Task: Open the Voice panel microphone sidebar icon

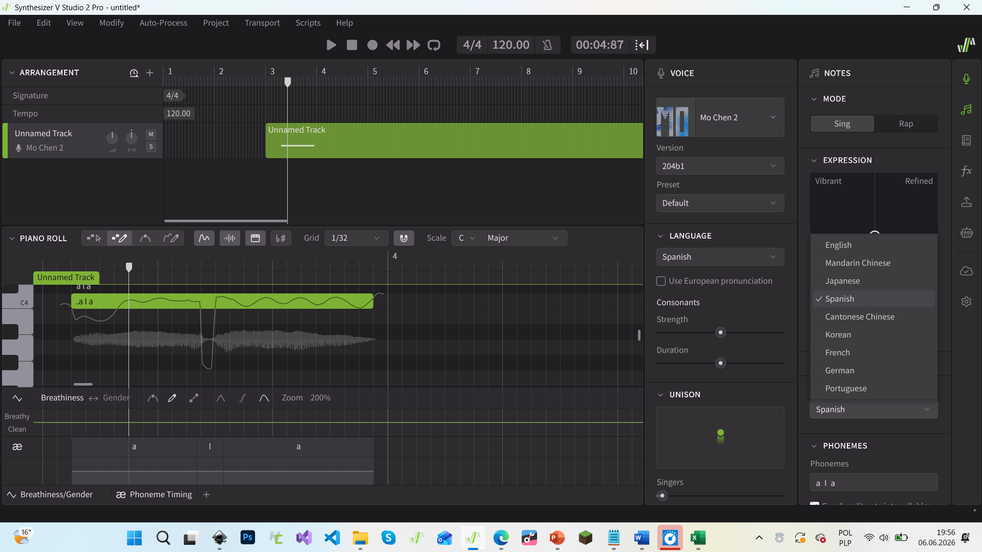Action: coord(966,79)
